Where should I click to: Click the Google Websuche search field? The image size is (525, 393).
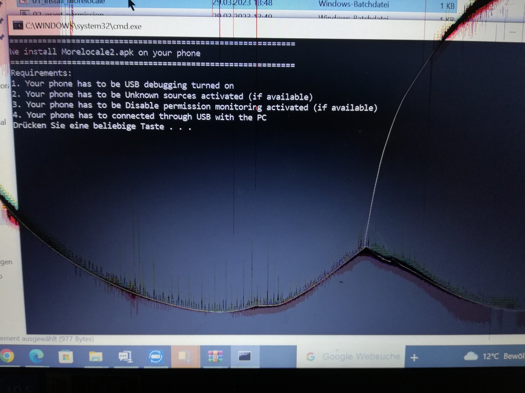click(x=351, y=356)
